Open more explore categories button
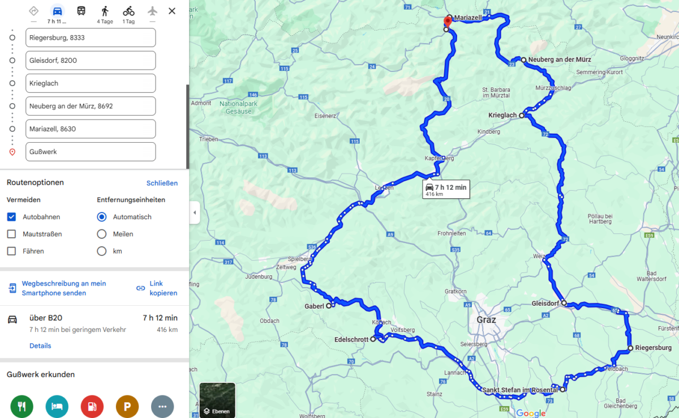This screenshot has width=679, height=418. (162, 406)
